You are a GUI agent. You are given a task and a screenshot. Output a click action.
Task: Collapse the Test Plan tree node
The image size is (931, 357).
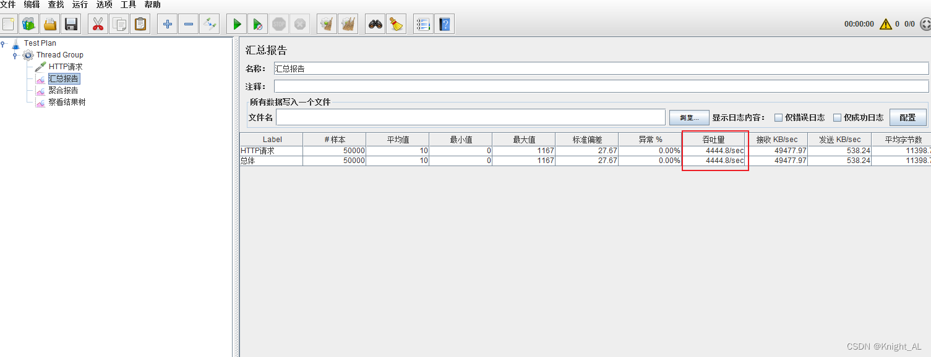pyautogui.click(x=4, y=43)
